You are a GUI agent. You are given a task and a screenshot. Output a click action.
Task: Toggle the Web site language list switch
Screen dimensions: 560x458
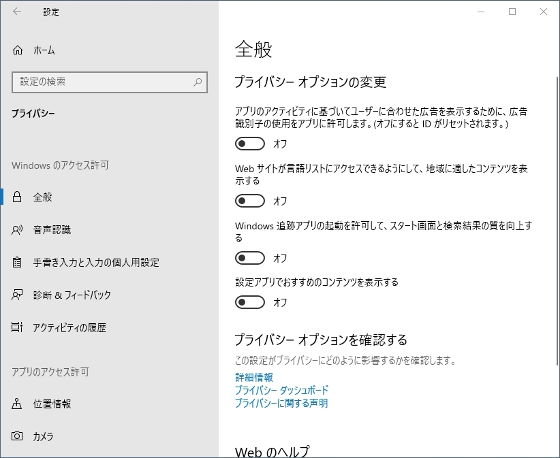pos(249,201)
